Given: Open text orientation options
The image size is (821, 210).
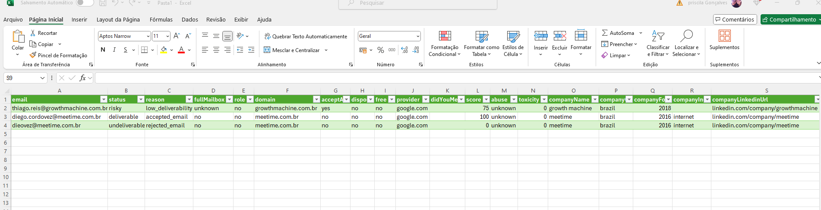Looking at the screenshot, I should click(x=243, y=36).
